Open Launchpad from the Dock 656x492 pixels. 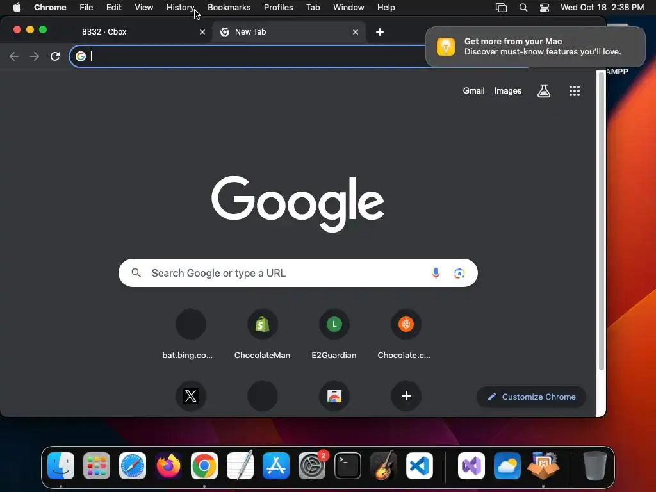pyautogui.click(x=97, y=466)
